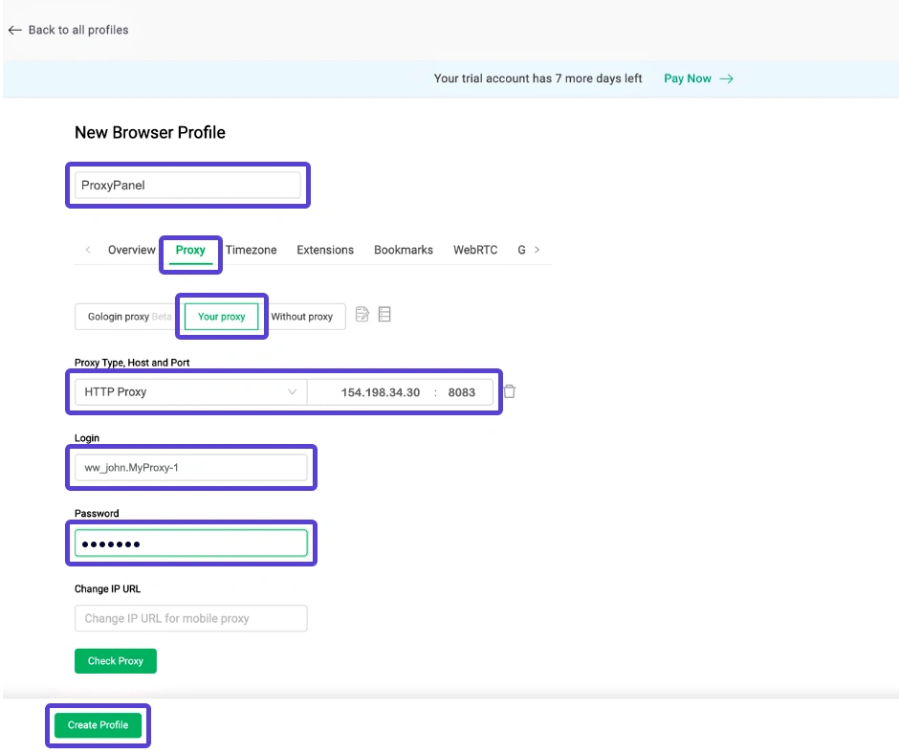
Task: Click the Pay Now link
Action: (x=688, y=78)
